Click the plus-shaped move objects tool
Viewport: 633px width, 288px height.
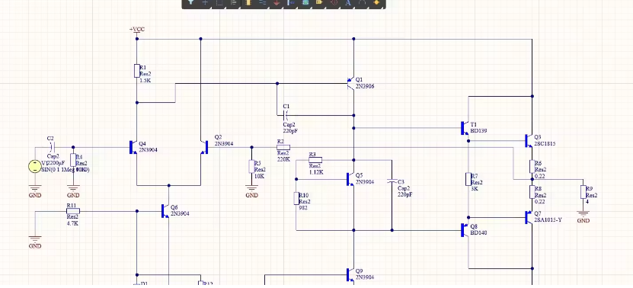point(205,2)
